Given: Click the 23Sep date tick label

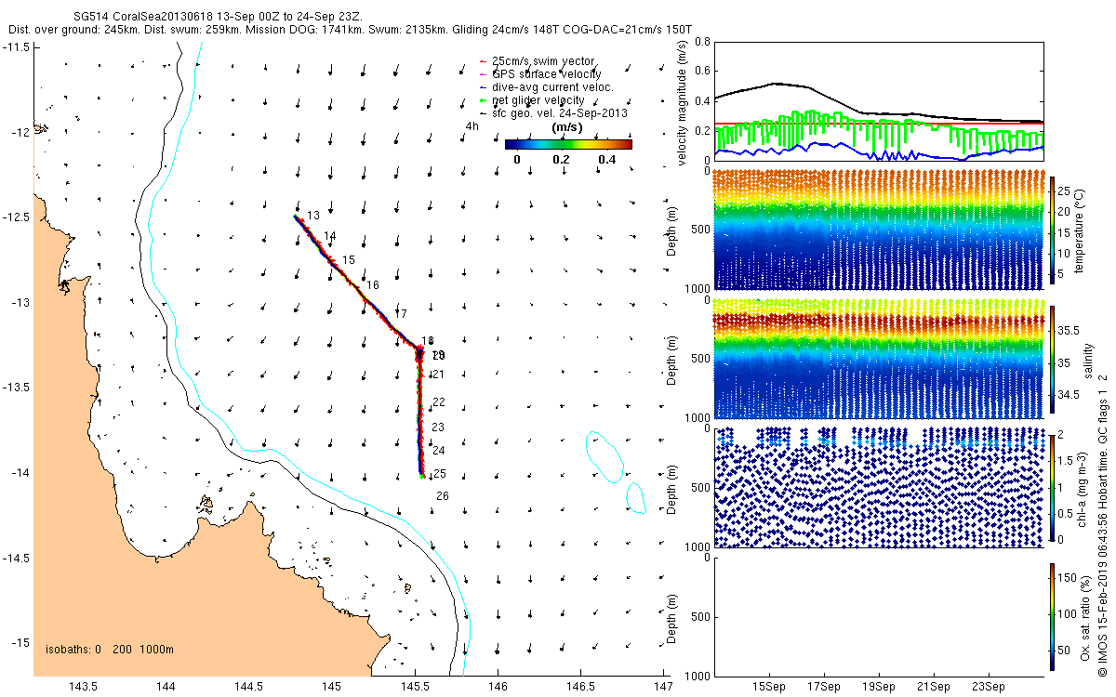Looking at the screenshot, I should pos(988,688).
